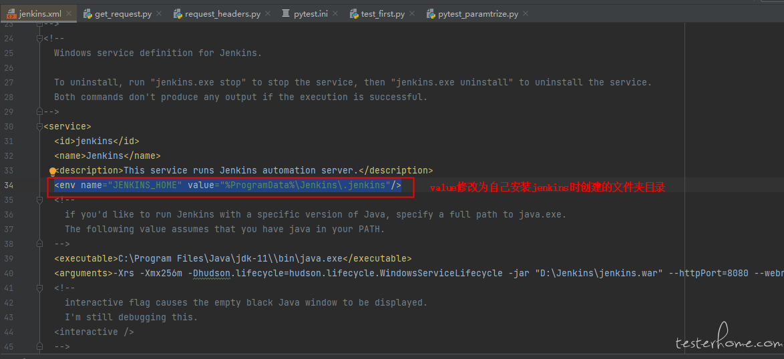Screen dimensions: 784x359
Task: Click the Python icon on test_first.py tab
Action: 354,14
